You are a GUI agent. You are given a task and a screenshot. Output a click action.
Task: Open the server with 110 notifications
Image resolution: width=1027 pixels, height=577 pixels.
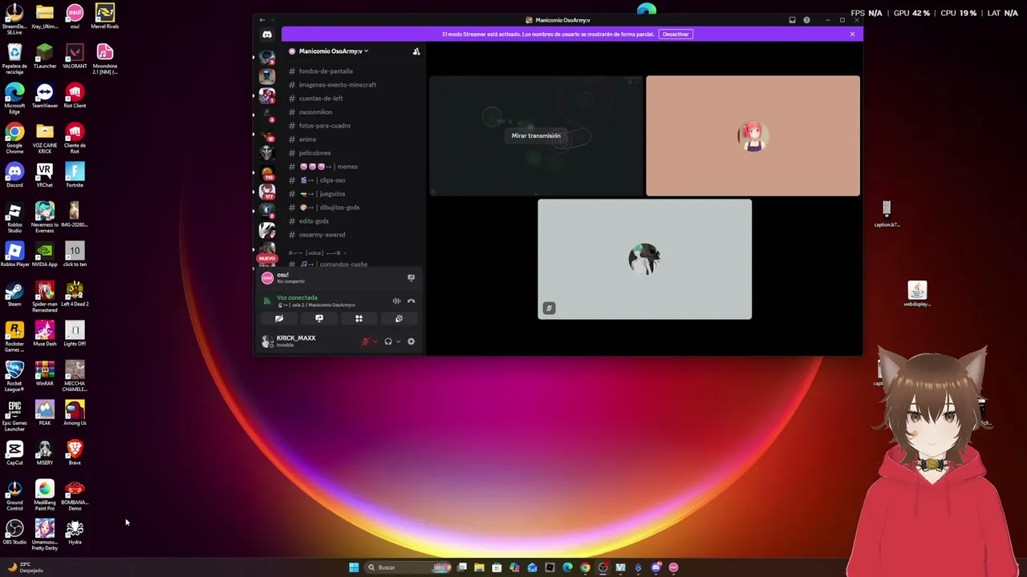pyautogui.click(x=267, y=173)
